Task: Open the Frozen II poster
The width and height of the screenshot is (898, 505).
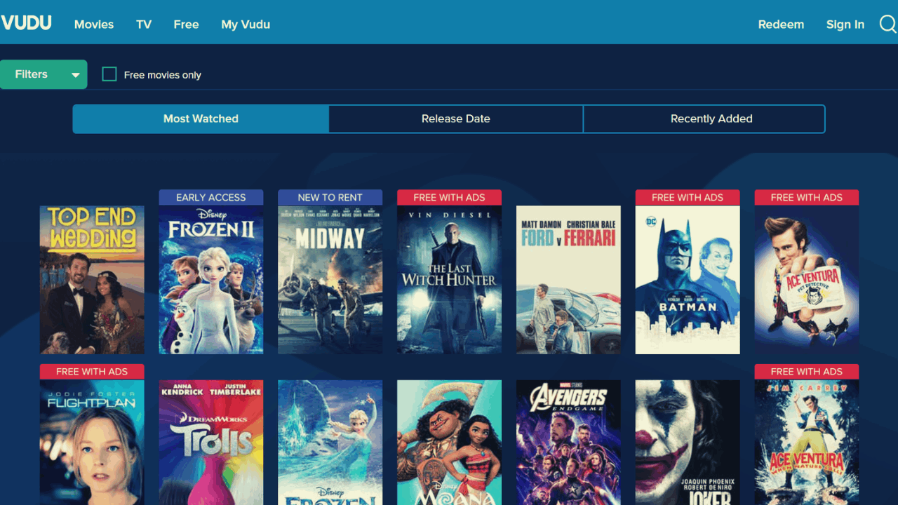Action: (x=211, y=280)
